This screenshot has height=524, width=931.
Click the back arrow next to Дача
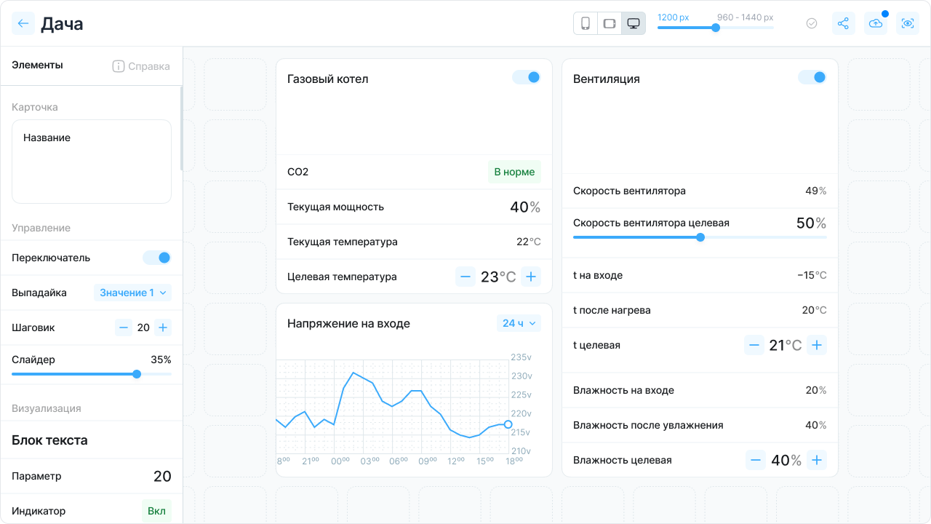pyautogui.click(x=23, y=23)
